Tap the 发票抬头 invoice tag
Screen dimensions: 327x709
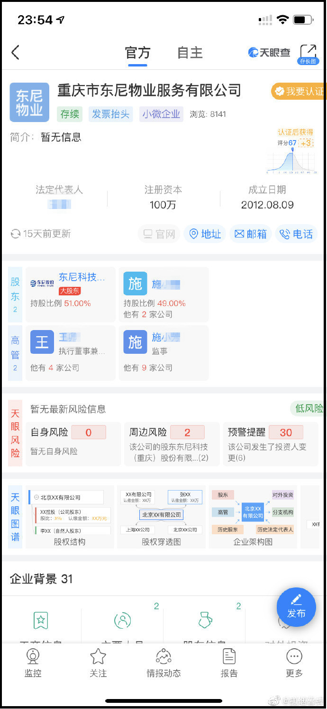coord(110,114)
